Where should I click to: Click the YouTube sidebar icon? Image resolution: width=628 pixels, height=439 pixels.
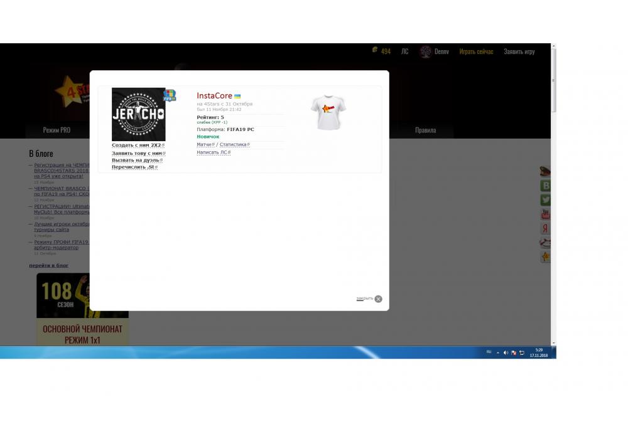pyautogui.click(x=546, y=214)
